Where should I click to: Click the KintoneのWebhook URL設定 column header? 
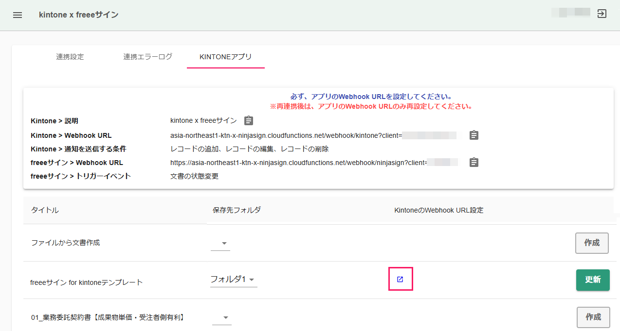tap(439, 210)
